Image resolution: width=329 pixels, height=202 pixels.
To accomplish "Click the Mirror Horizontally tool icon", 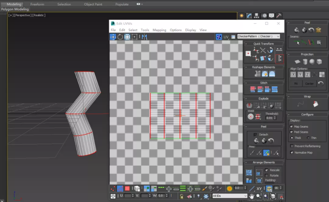I will pos(144,37).
